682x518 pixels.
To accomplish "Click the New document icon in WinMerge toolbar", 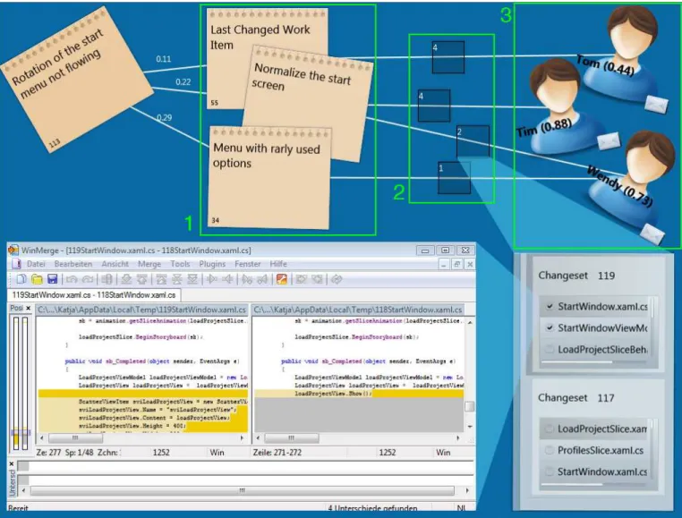I will [x=21, y=279].
